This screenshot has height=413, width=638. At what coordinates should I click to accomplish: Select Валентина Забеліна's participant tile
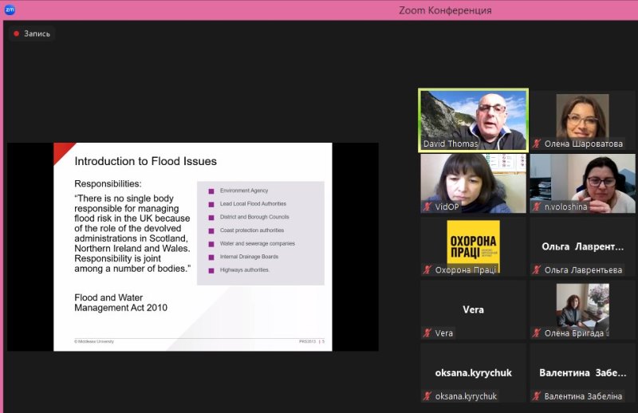pyautogui.click(x=582, y=372)
